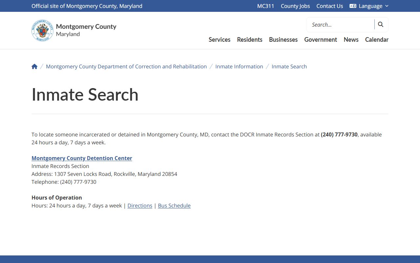Open the Services menu
The image size is (420, 263).
[220, 39]
